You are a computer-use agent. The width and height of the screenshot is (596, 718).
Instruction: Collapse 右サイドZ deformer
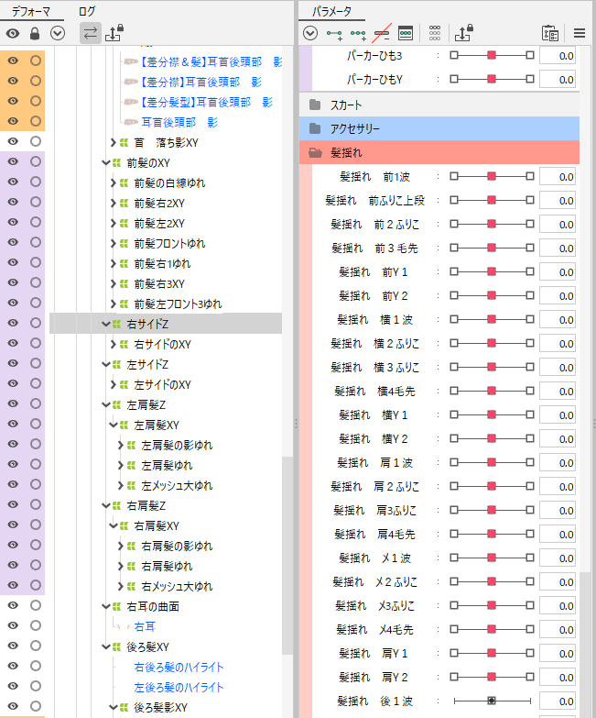pyautogui.click(x=105, y=325)
